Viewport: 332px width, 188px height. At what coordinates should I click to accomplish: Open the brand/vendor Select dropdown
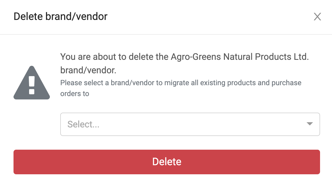(x=190, y=124)
